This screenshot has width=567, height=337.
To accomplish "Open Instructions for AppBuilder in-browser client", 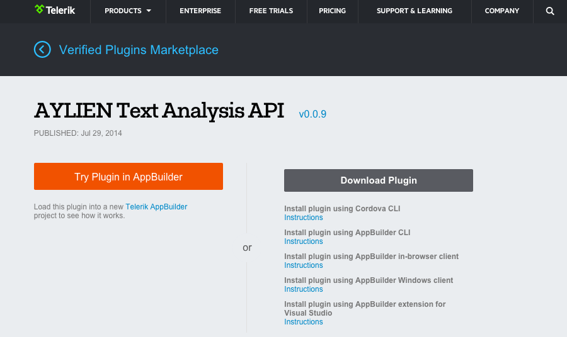I will (x=304, y=265).
